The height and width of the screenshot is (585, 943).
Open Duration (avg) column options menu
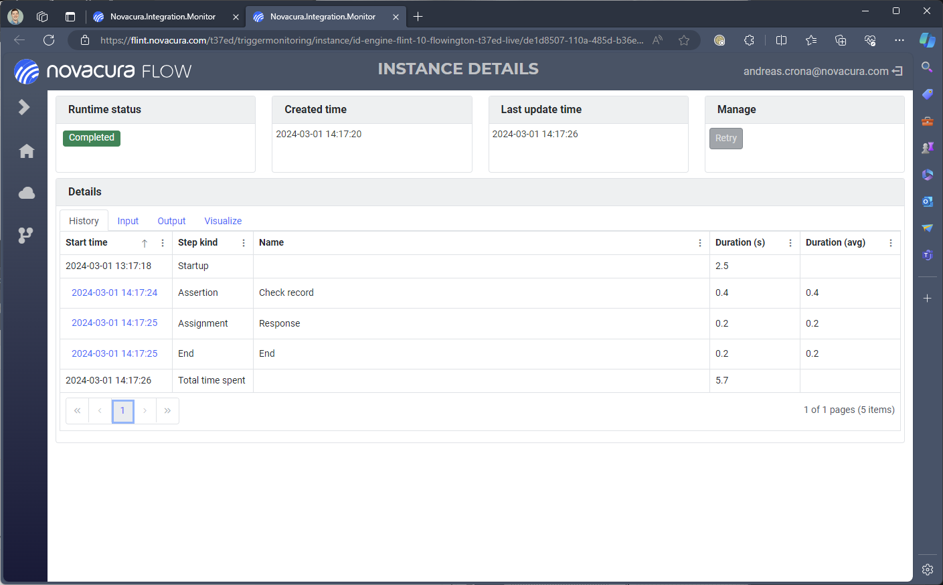point(891,243)
